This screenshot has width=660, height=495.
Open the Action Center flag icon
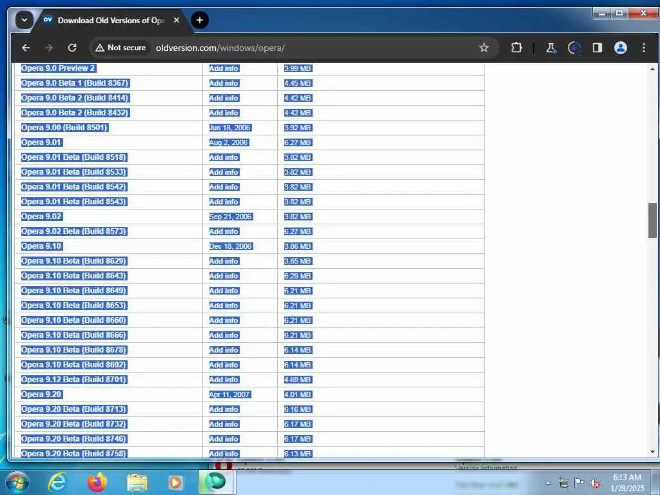tap(579, 483)
